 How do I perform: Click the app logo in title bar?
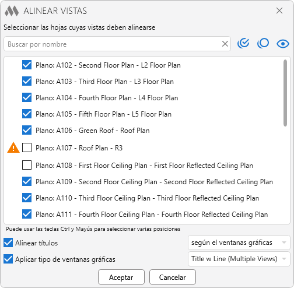[12, 11]
